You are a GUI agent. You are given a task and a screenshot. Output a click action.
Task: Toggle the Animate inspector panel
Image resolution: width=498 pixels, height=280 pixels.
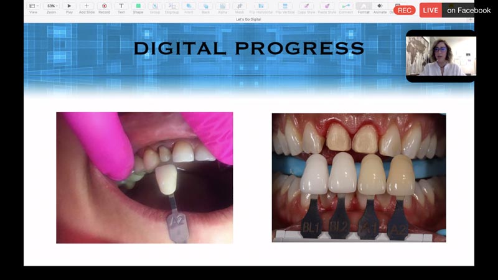380,6
